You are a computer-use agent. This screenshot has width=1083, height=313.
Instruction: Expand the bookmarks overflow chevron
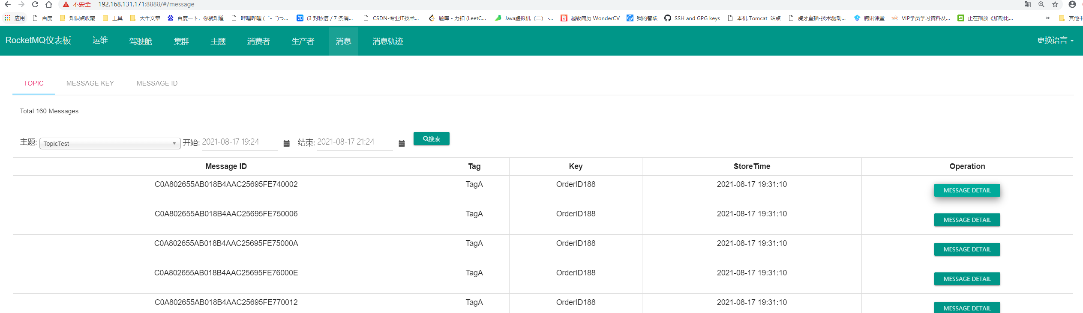pos(1047,18)
